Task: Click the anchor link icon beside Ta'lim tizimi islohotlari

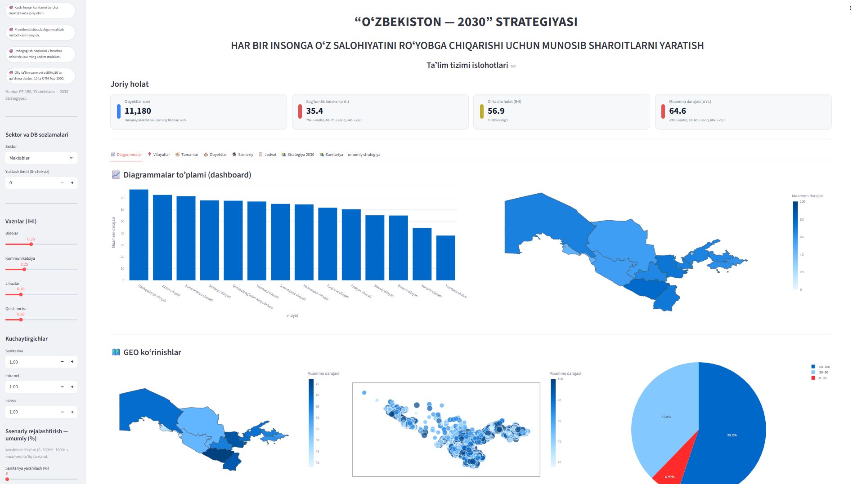Action: (513, 66)
